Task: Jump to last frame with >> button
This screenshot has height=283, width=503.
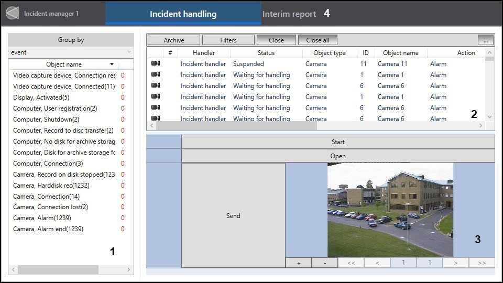Action: tap(482, 263)
